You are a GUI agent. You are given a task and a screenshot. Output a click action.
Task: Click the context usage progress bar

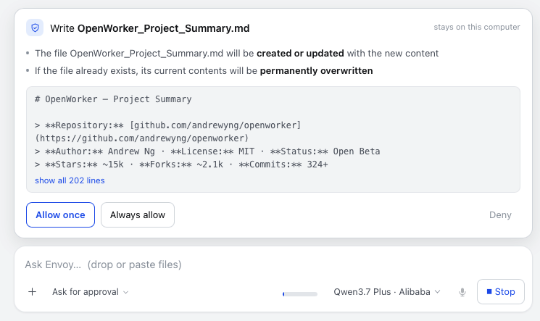tap(299, 294)
